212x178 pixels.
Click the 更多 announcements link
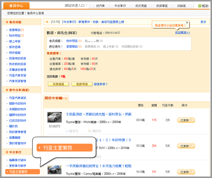tap(203, 22)
